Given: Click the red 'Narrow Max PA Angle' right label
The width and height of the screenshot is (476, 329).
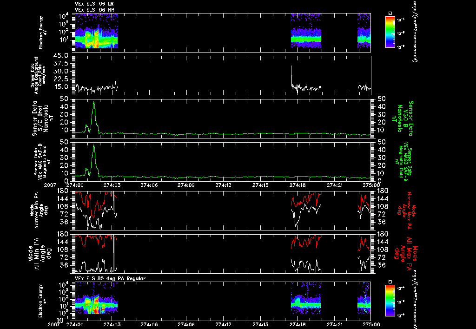Looking at the screenshot, I should (405, 210).
